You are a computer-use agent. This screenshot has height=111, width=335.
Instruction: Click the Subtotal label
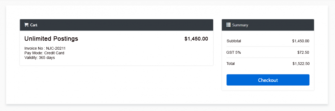click(234, 41)
